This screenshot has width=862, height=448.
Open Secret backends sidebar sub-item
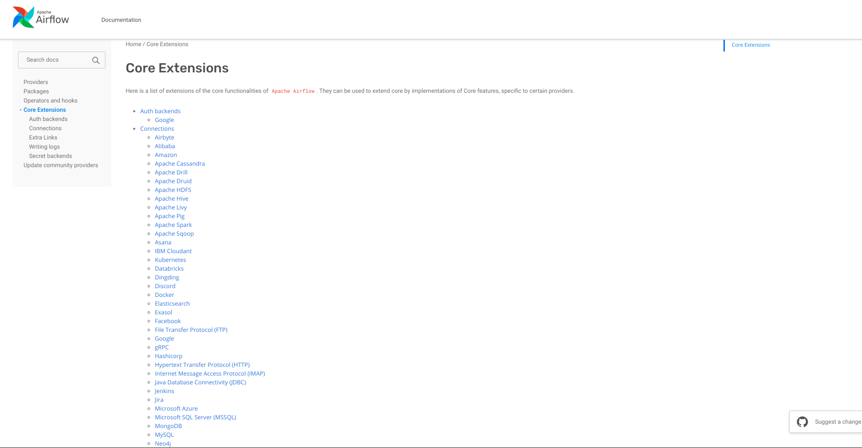51,156
